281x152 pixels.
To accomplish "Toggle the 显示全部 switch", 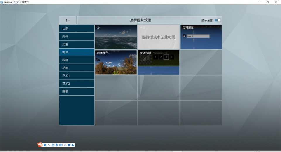I will pos(218,20).
